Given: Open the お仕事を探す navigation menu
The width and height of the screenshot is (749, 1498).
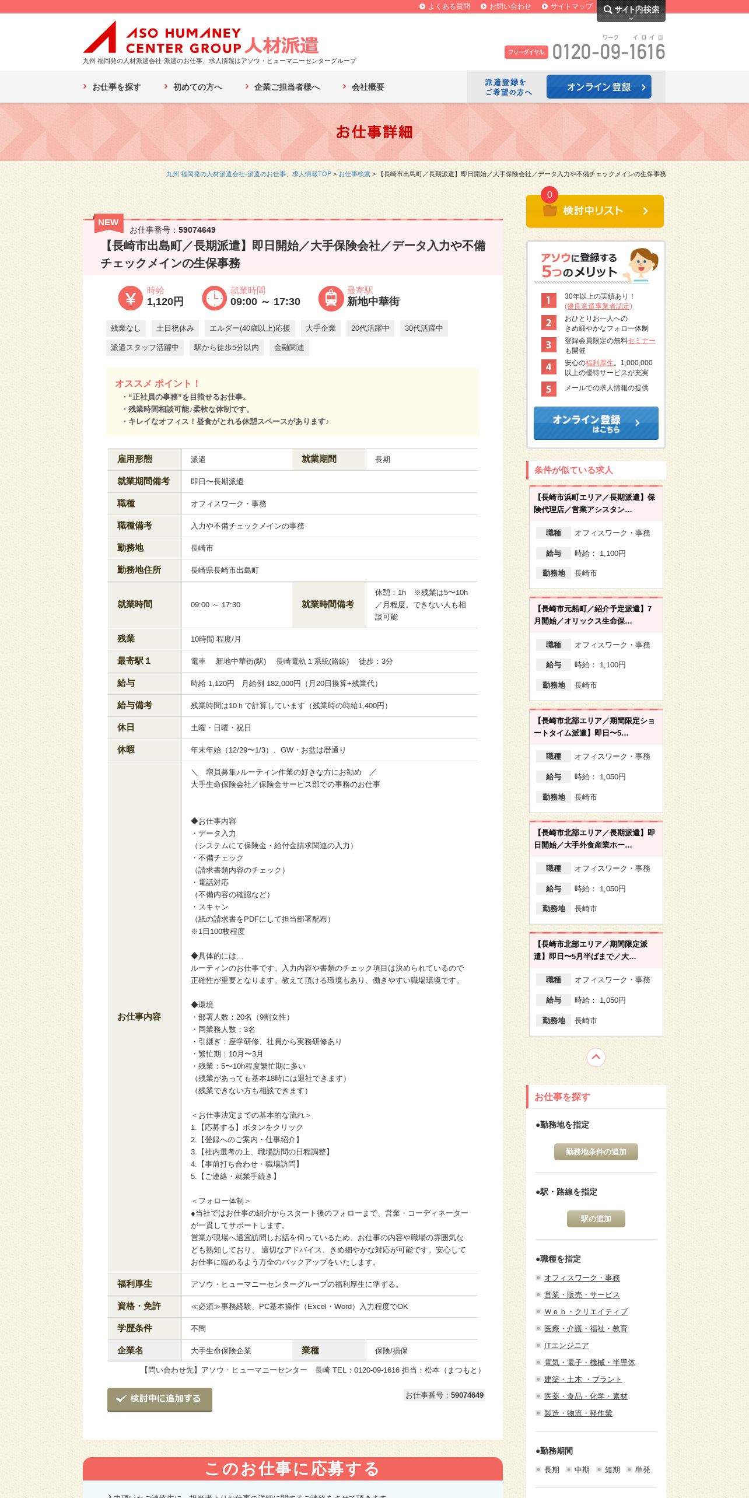Looking at the screenshot, I should tap(112, 87).
